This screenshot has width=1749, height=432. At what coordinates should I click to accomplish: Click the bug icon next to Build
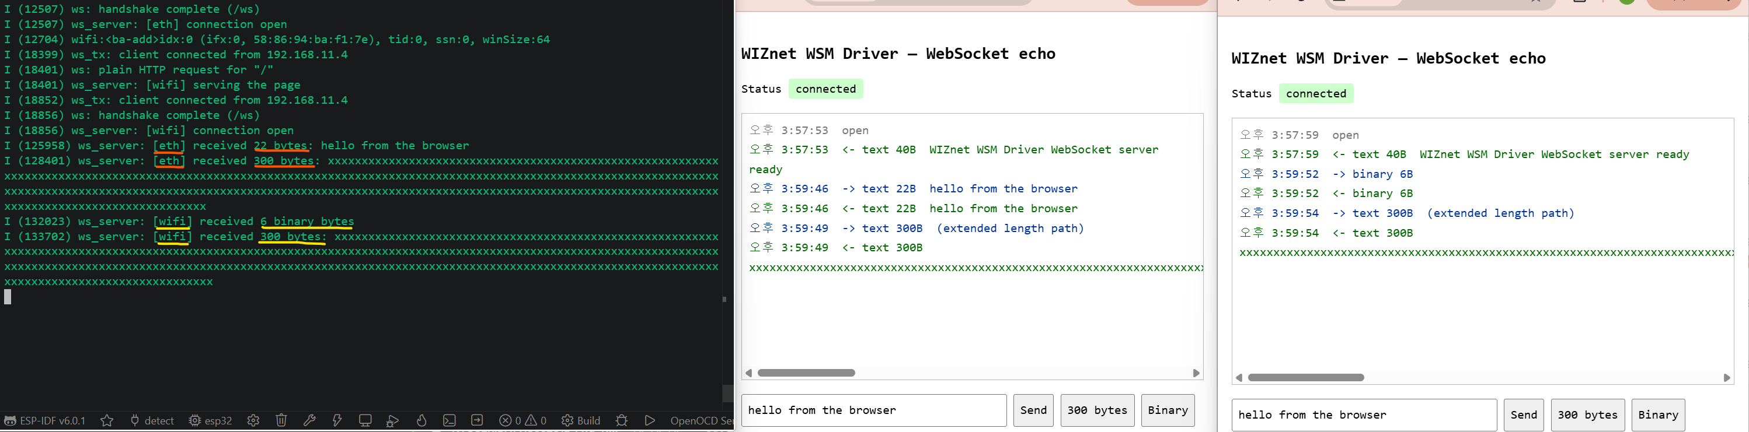(x=621, y=420)
